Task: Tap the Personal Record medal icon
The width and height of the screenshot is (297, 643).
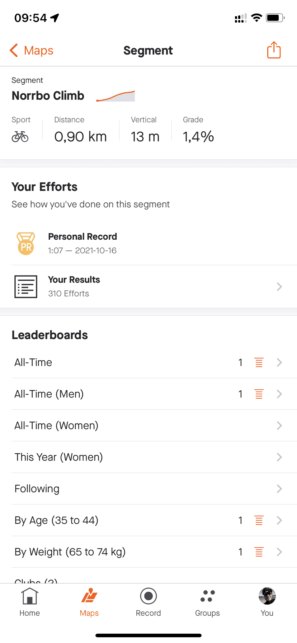Action: pos(26,244)
